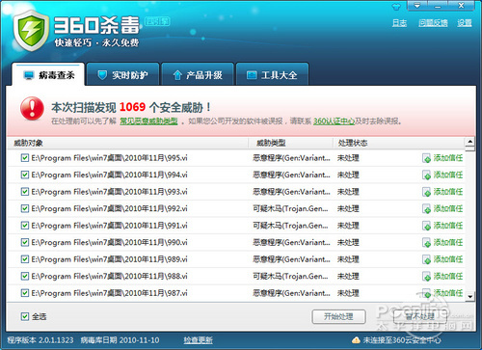Sort by the 威胁对象 column header
This screenshot has height=350, width=482.
[127, 143]
